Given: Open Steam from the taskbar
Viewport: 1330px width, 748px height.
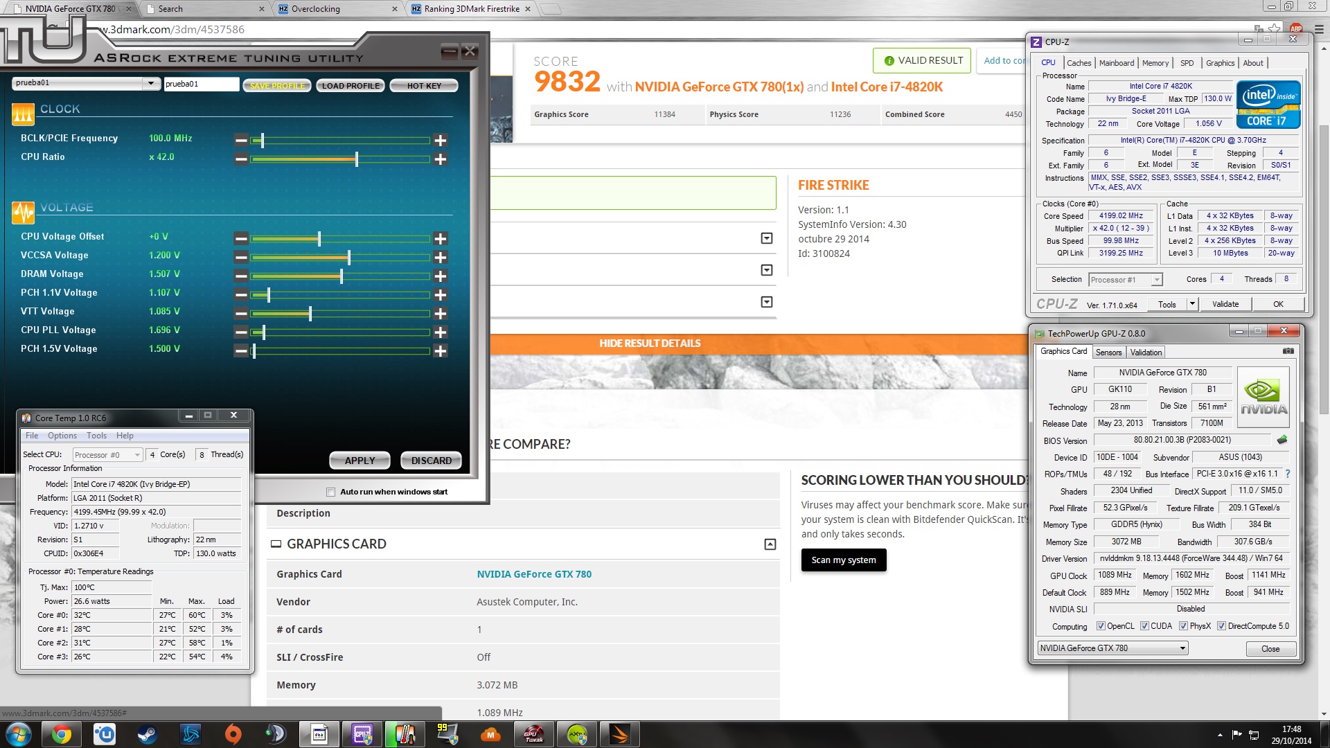Looking at the screenshot, I should [147, 734].
